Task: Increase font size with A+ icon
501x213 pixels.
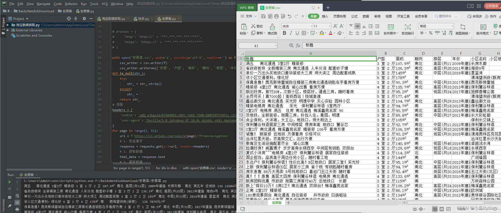Action: [x=335, y=26]
